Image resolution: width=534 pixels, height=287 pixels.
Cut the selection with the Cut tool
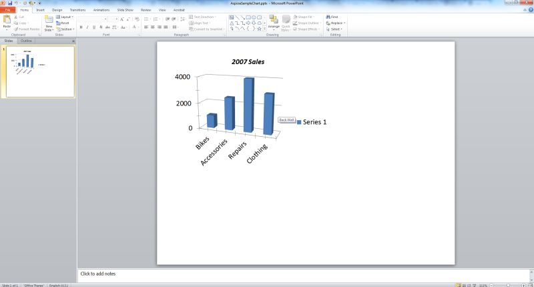[19, 17]
